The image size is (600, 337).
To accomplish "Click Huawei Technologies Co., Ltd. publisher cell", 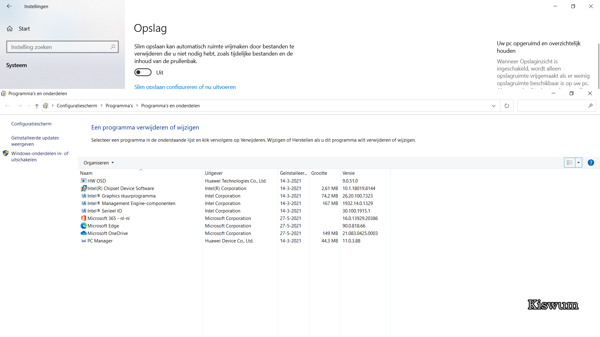I will pyautogui.click(x=236, y=181).
